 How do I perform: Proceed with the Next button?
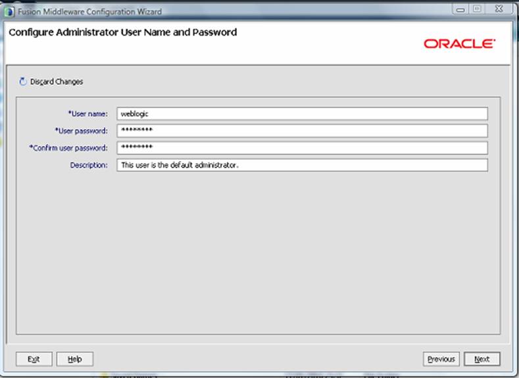pyautogui.click(x=482, y=359)
